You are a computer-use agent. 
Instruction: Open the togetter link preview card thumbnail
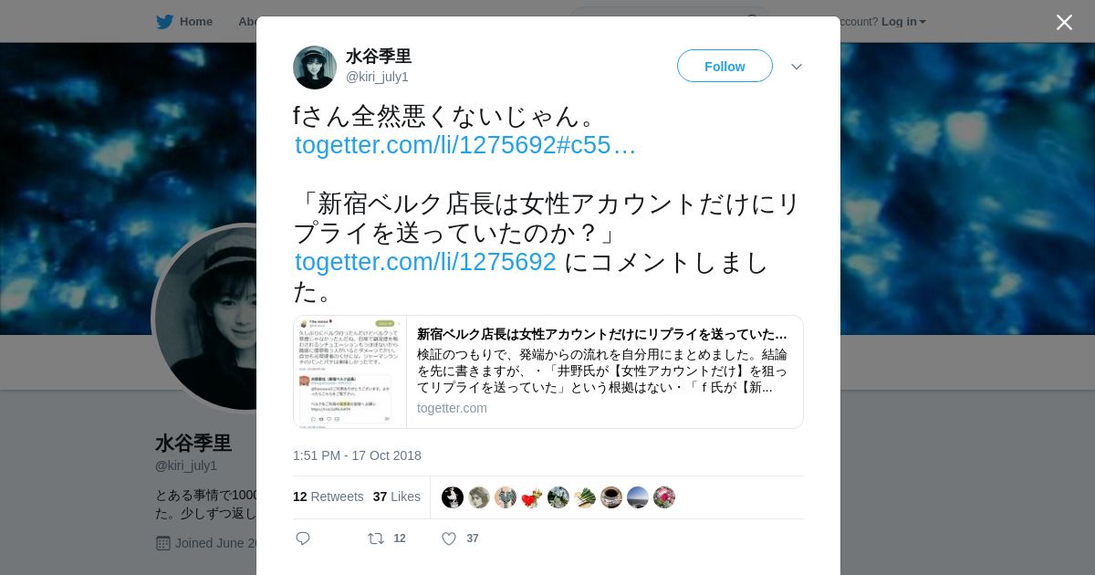tap(350, 371)
